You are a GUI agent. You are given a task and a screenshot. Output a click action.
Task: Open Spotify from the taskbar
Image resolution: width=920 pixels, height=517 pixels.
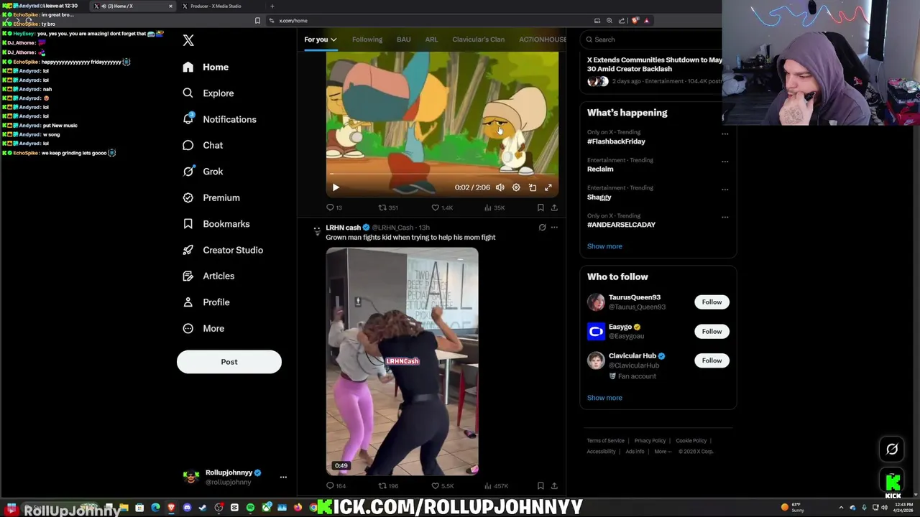[x=250, y=508]
